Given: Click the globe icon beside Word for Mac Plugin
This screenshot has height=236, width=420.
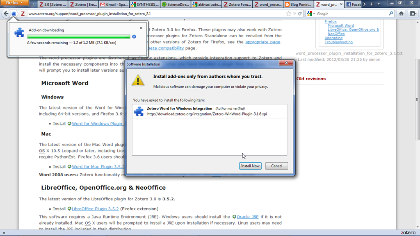Looking at the screenshot, I should coord(69,167).
